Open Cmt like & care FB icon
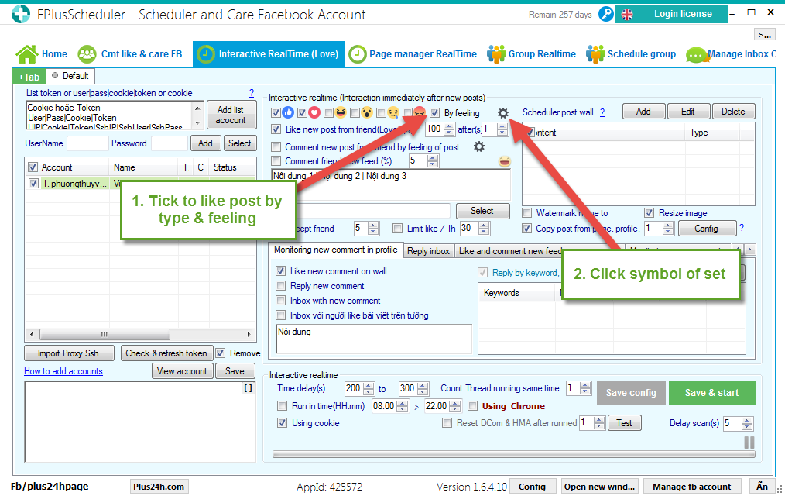The image size is (785, 496). tap(87, 54)
